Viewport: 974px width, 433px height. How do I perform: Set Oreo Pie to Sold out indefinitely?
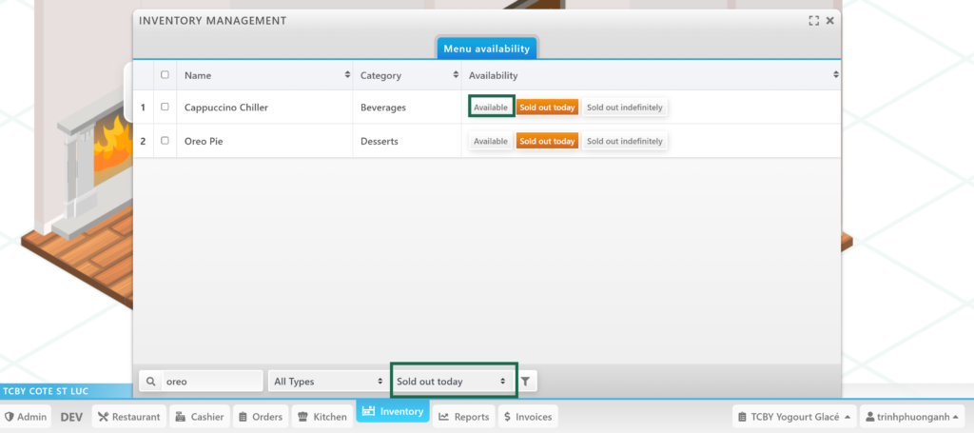[x=624, y=141]
